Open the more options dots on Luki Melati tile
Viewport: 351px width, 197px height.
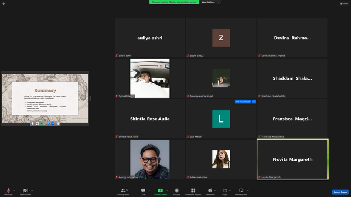(x=253, y=102)
